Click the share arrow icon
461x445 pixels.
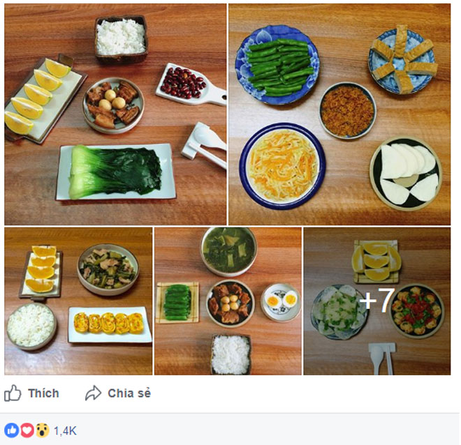[x=93, y=393]
